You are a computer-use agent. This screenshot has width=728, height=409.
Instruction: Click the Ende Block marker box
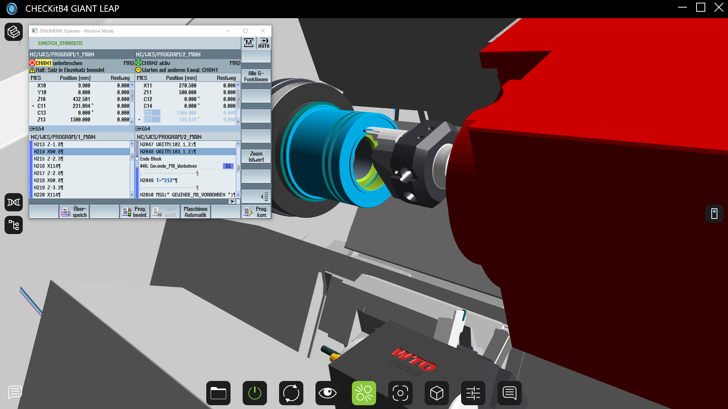[x=137, y=159]
